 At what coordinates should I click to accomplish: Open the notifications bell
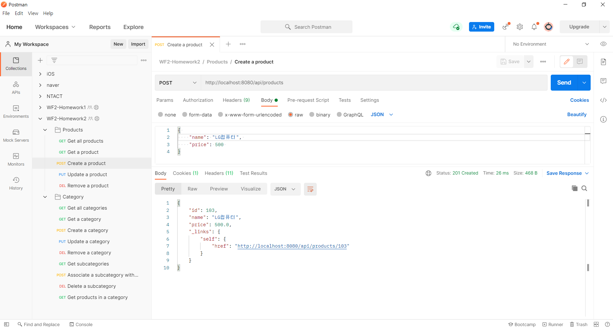534,27
